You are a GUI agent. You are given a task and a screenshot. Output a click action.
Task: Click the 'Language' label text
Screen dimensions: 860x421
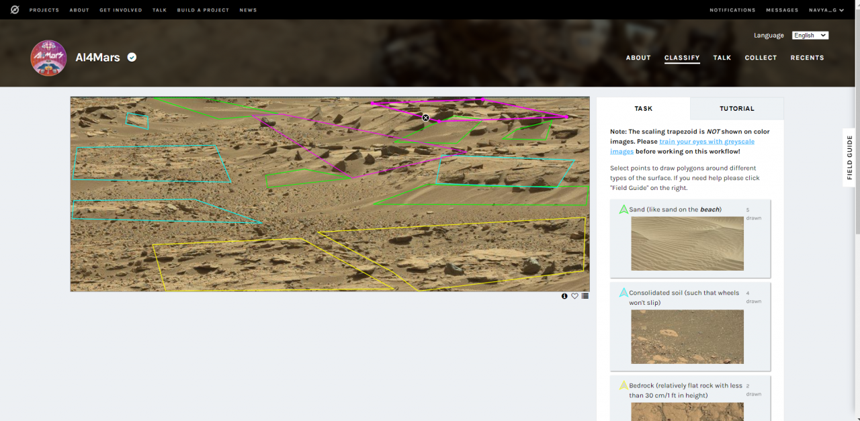click(769, 36)
